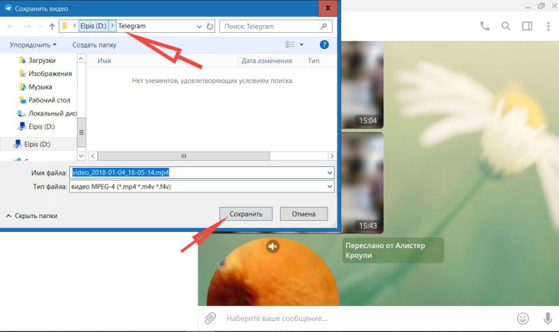The height and width of the screenshot is (332, 559).
Task: Open Telegram three-dot options menu
Action: (548, 26)
